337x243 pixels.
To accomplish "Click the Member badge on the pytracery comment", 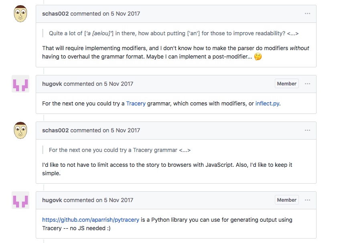I will 286,200.
